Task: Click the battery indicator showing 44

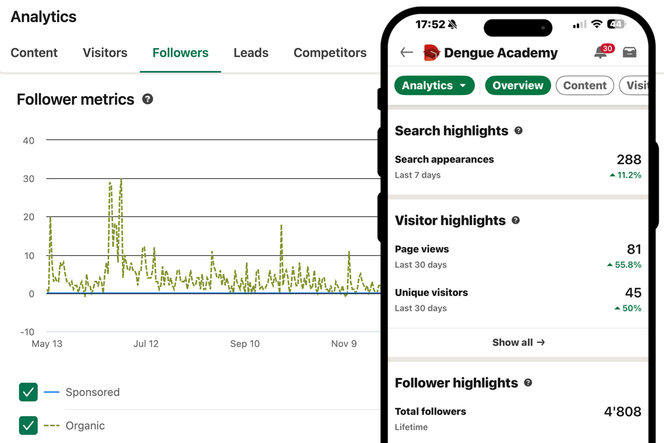Action: click(x=615, y=24)
